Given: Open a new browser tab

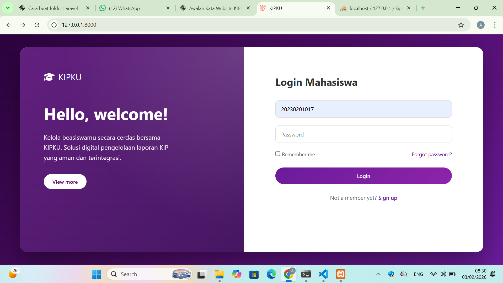Looking at the screenshot, I should point(423,8).
